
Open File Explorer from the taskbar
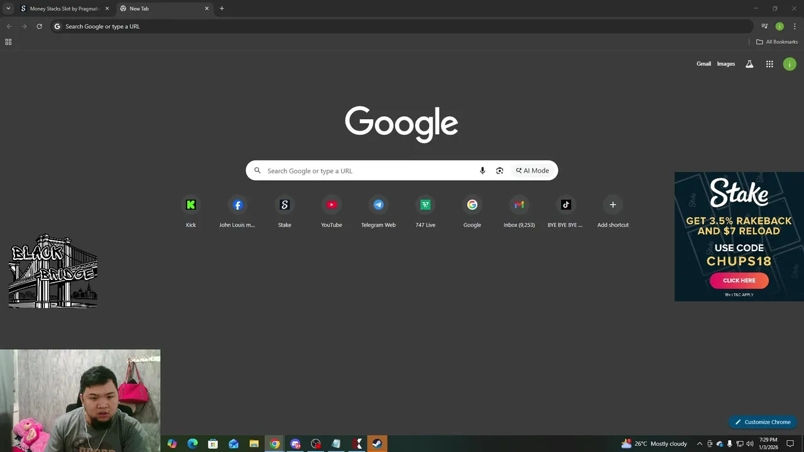[254, 444]
